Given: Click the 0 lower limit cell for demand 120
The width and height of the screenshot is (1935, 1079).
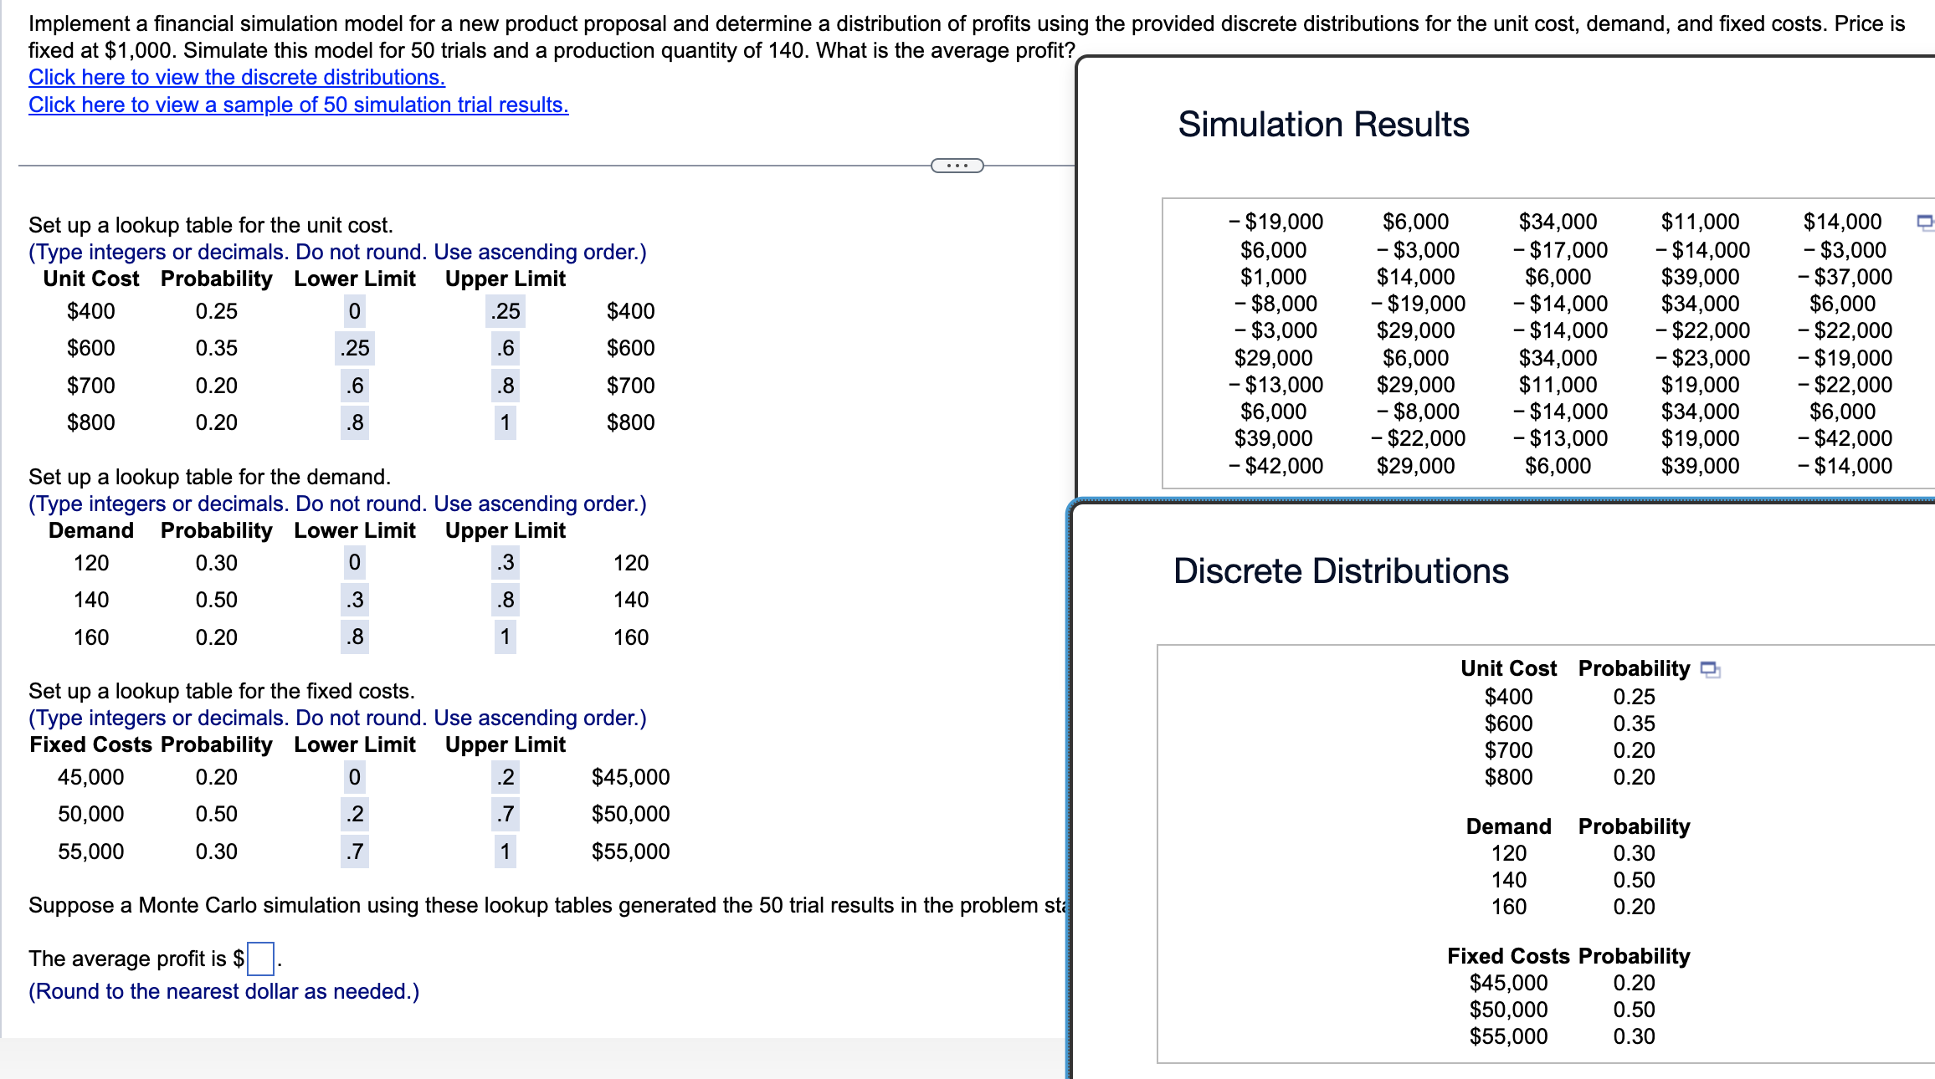Looking at the screenshot, I should click(x=354, y=562).
